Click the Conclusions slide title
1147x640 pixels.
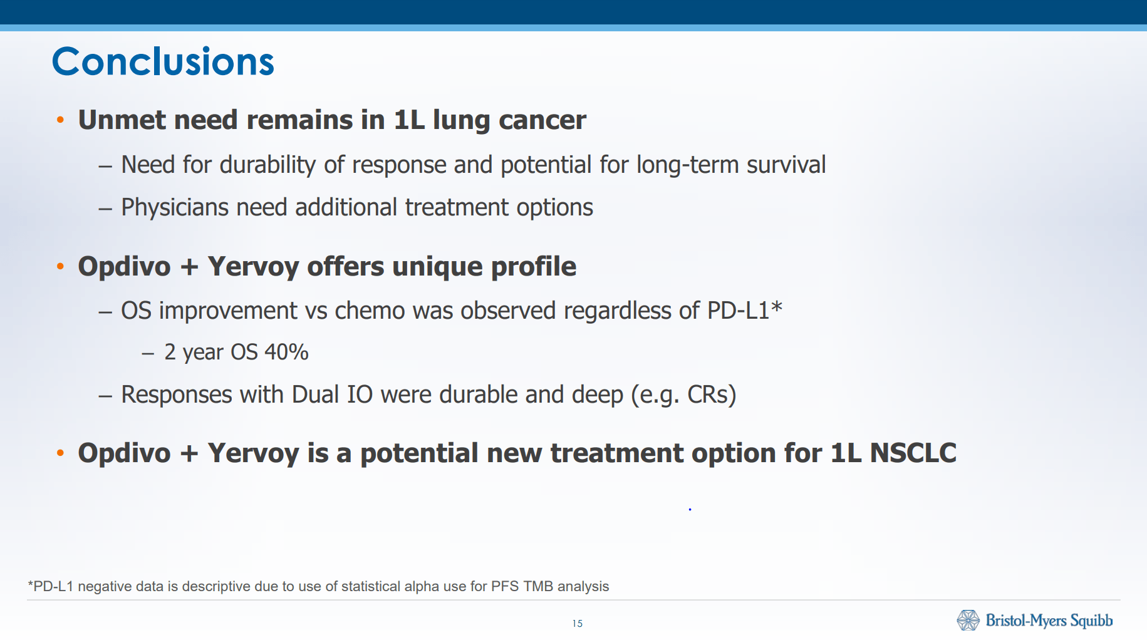(163, 62)
